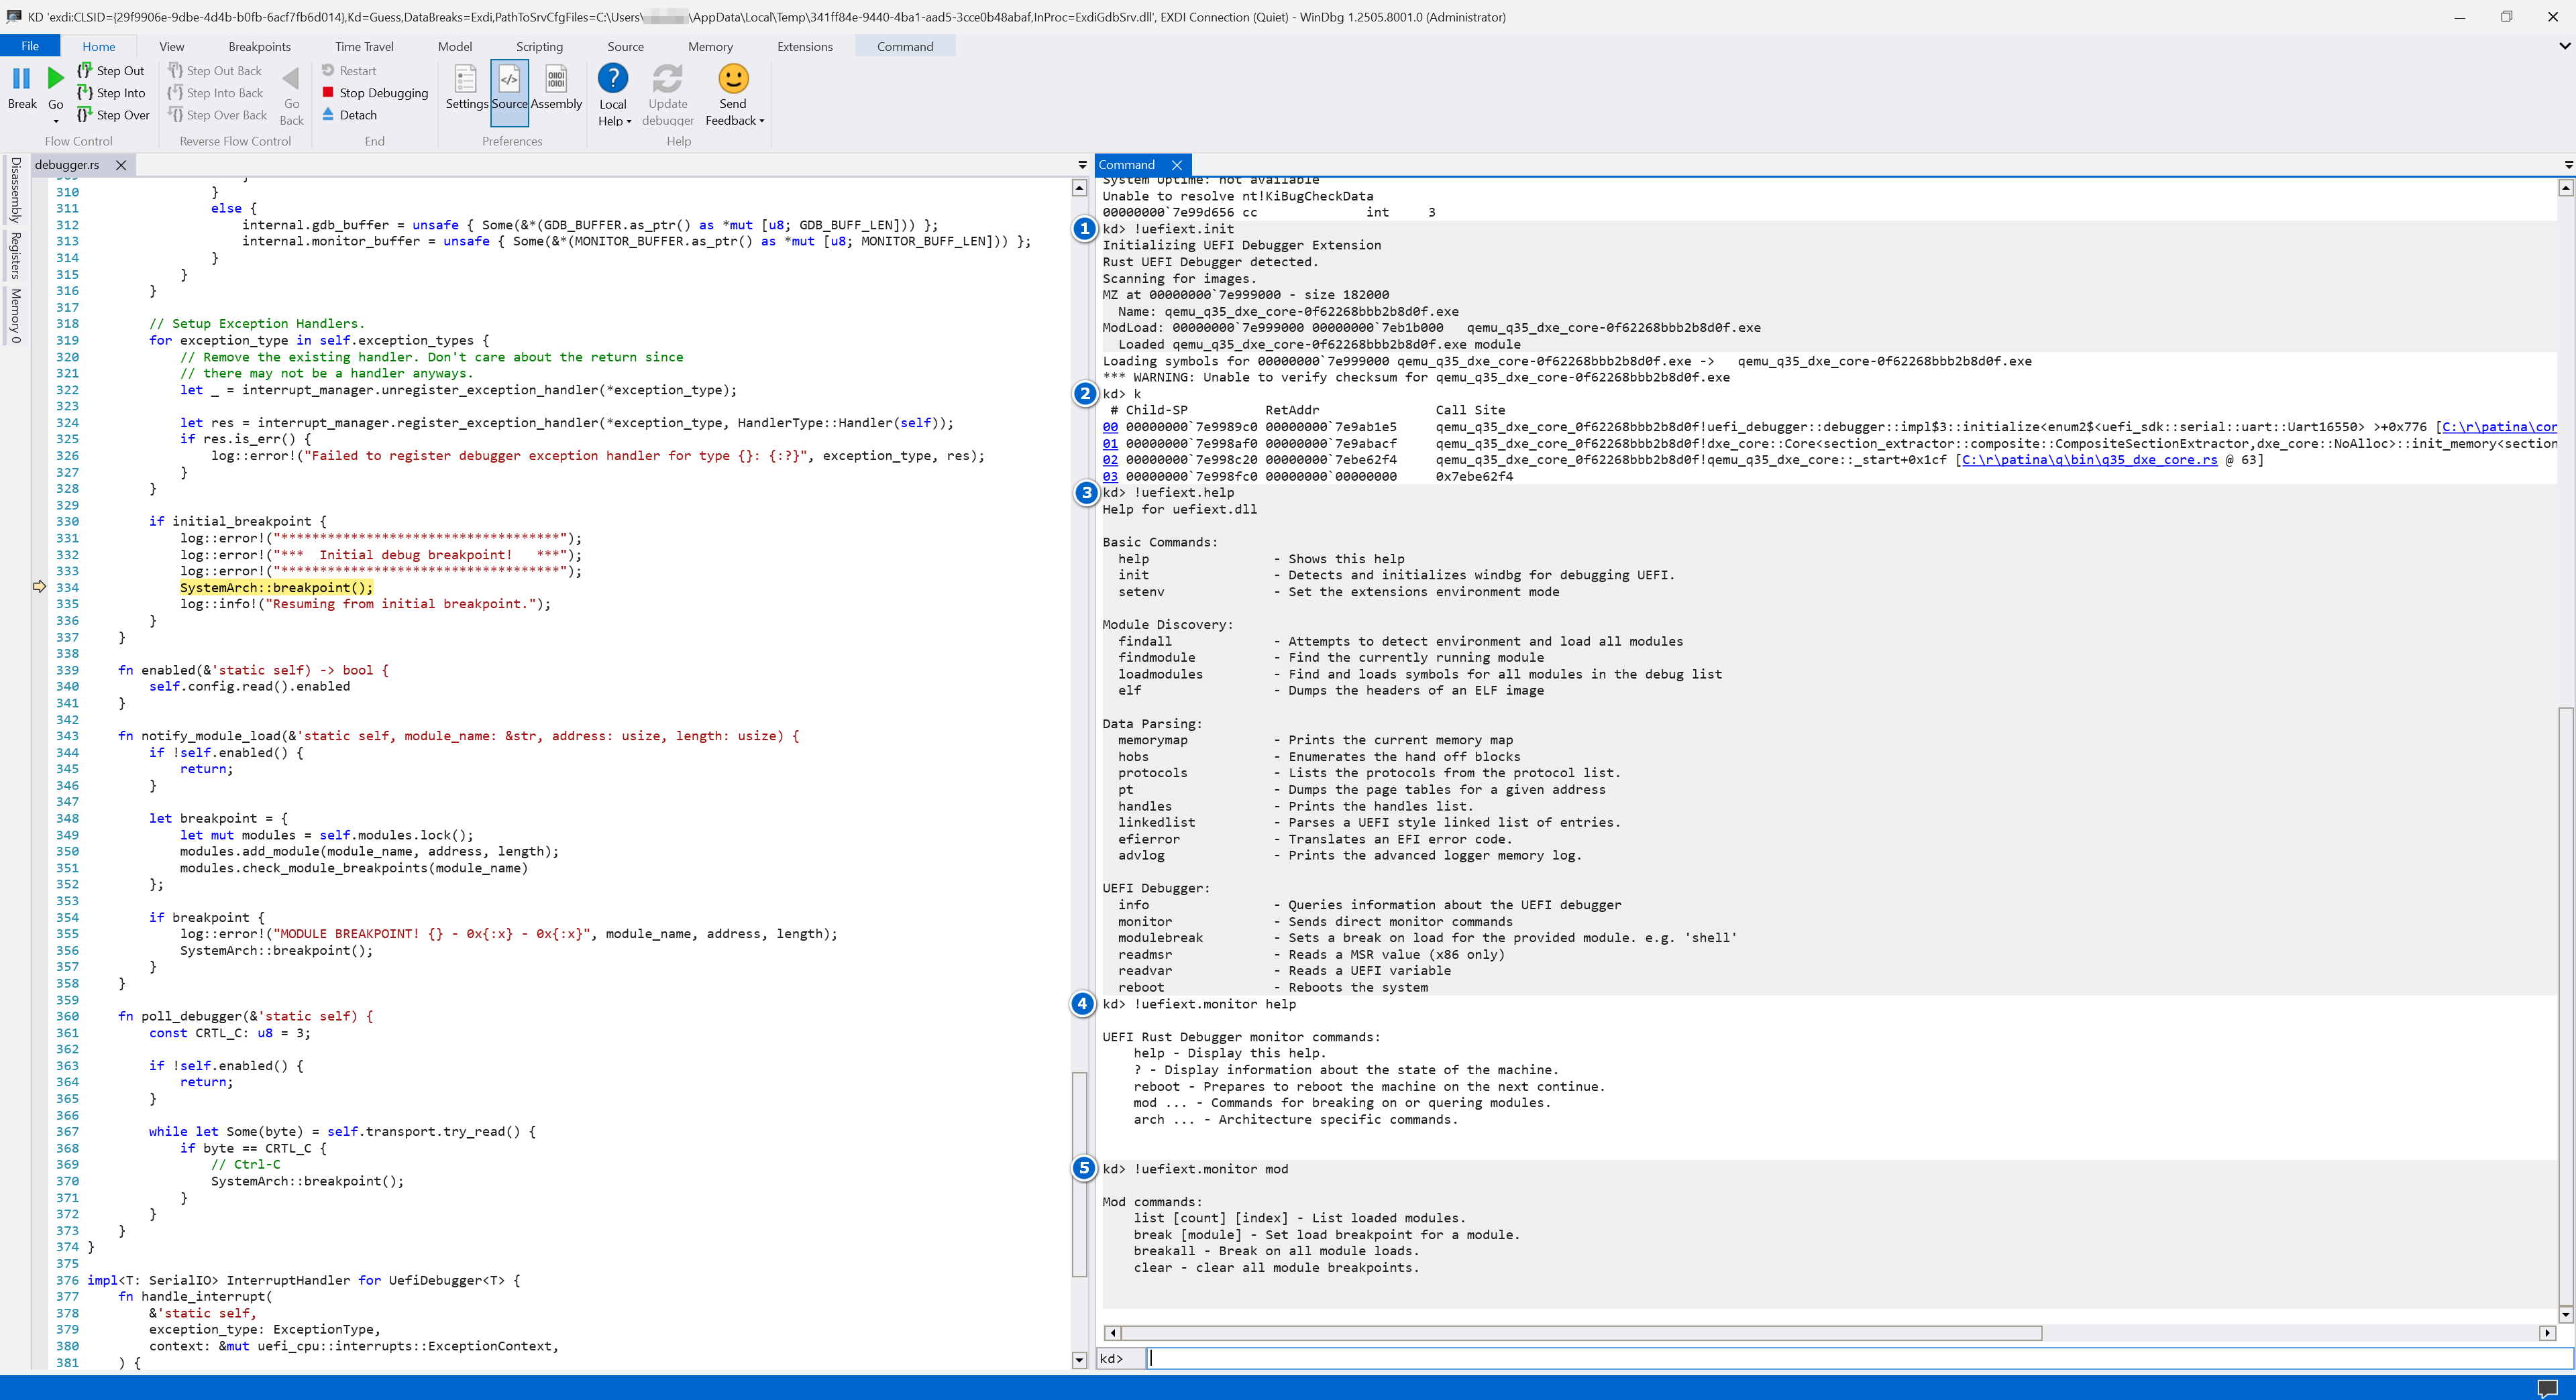The width and height of the screenshot is (2576, 1400).
Task: Click line 334 breakpoint gutter arrow
Action: (x=39, y=587)
